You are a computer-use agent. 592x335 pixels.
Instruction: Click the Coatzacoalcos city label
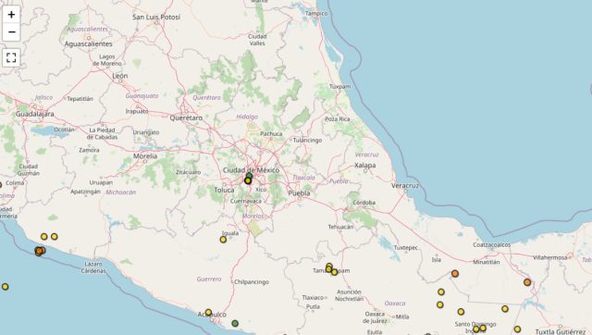click(x=491, y=244)
